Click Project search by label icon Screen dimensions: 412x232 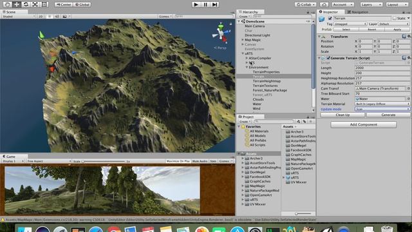304,122
